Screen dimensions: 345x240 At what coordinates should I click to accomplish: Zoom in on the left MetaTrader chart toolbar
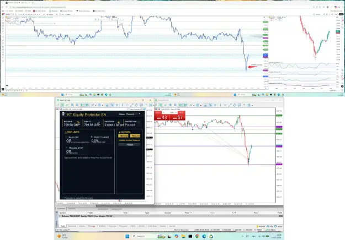(x=72, y=105)
